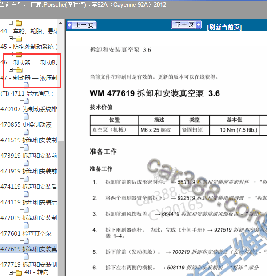Viewport: 267px width, 276px height.
Task: Open underlined 473919 拆卸和安装前 document
Action: [29, 171]
